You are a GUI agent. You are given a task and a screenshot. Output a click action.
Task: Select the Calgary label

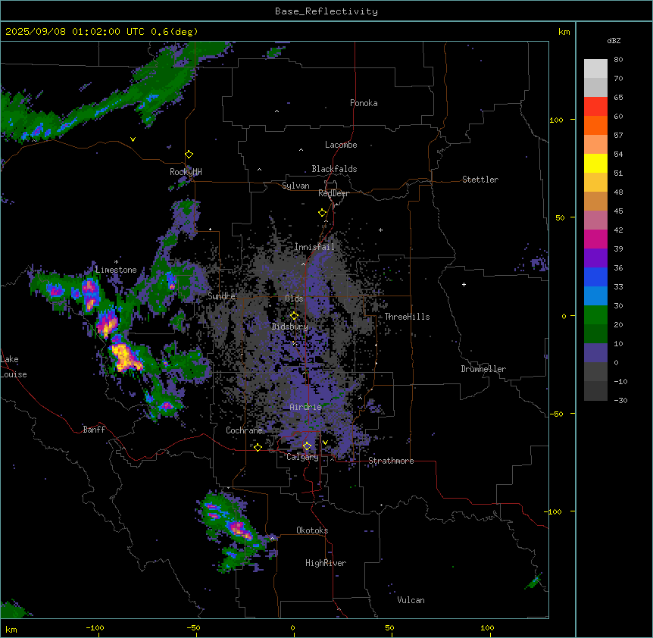coord(302,457)
